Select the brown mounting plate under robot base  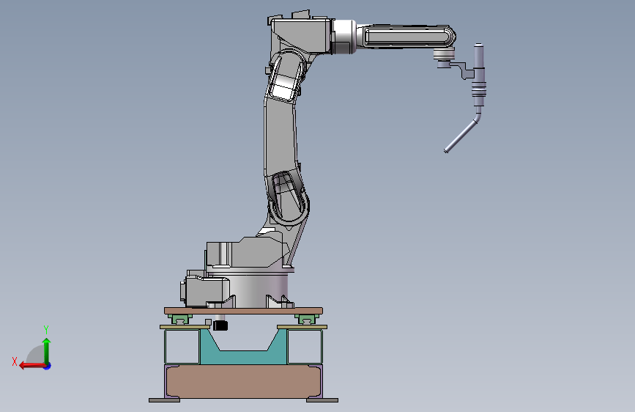(x=243, y=311)
